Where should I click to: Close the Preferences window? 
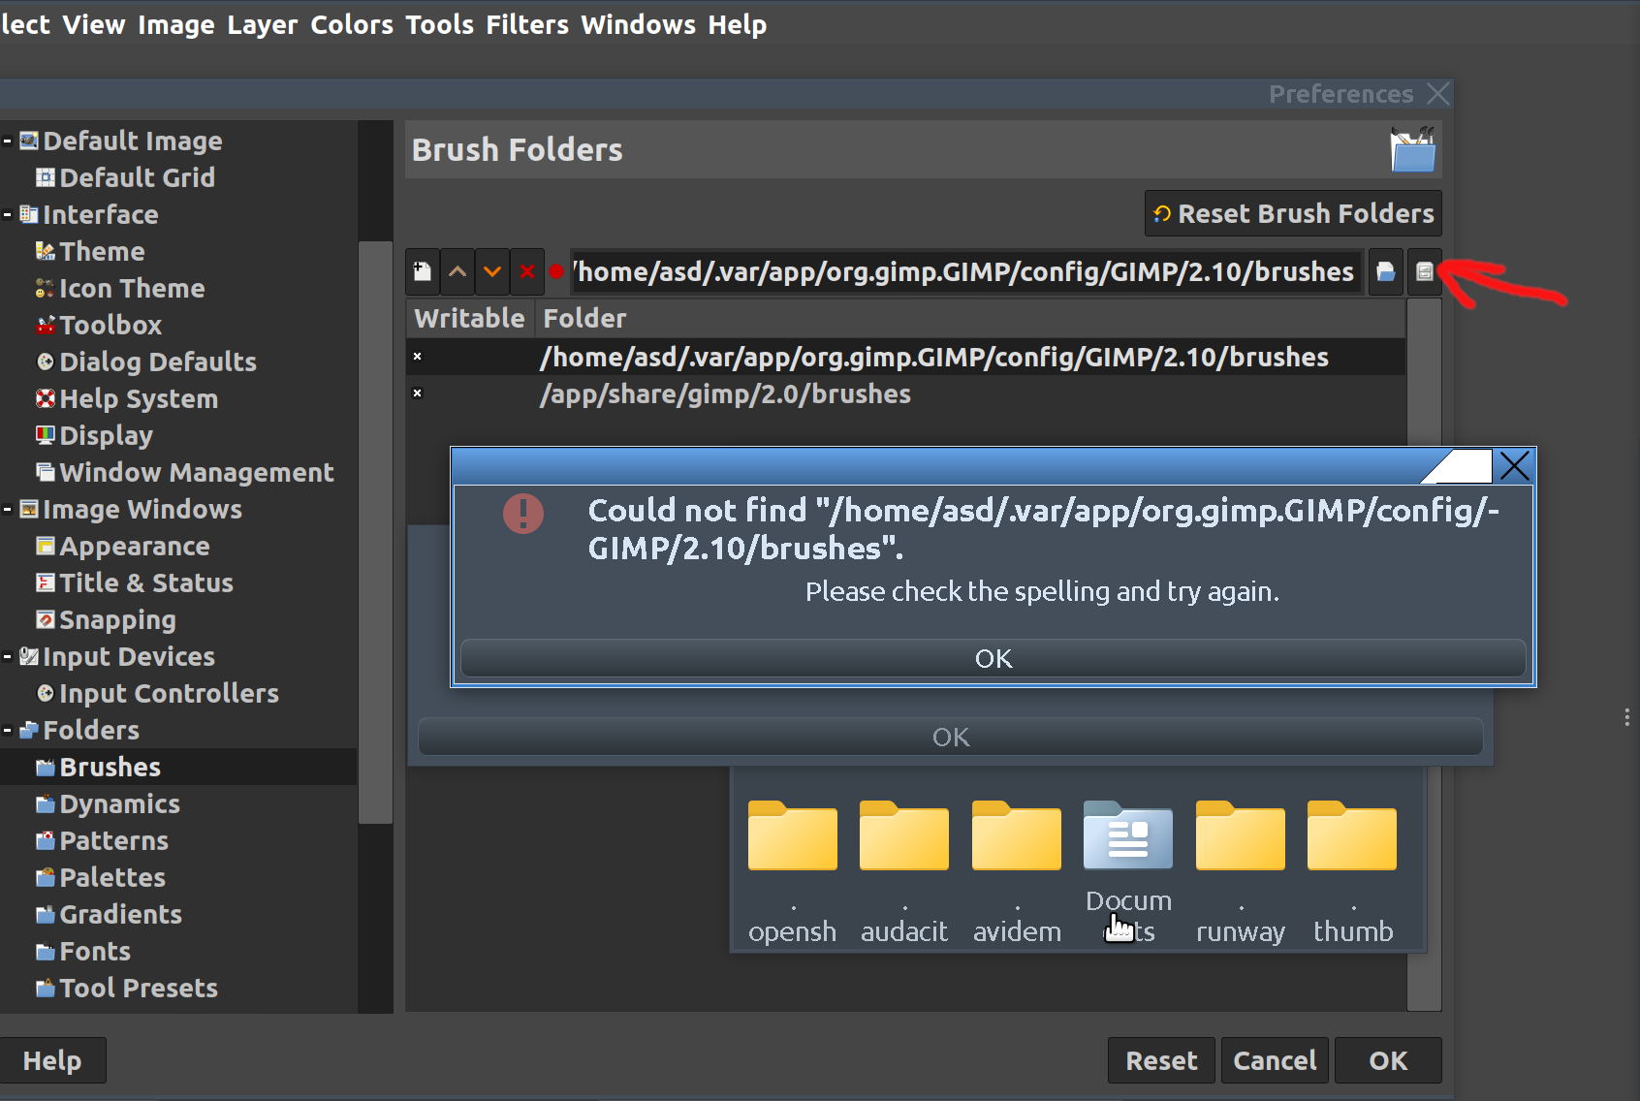point(1438,94)
